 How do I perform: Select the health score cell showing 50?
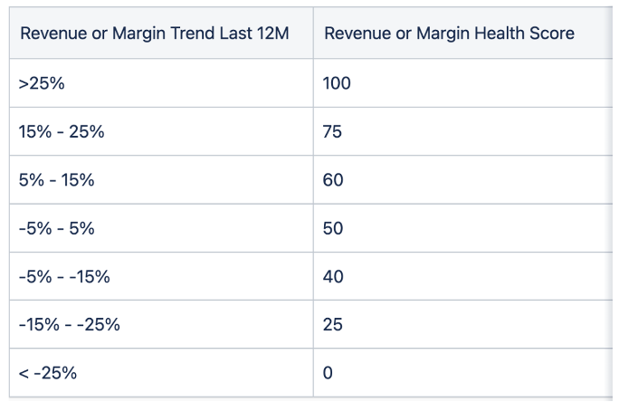pos(462,228)
